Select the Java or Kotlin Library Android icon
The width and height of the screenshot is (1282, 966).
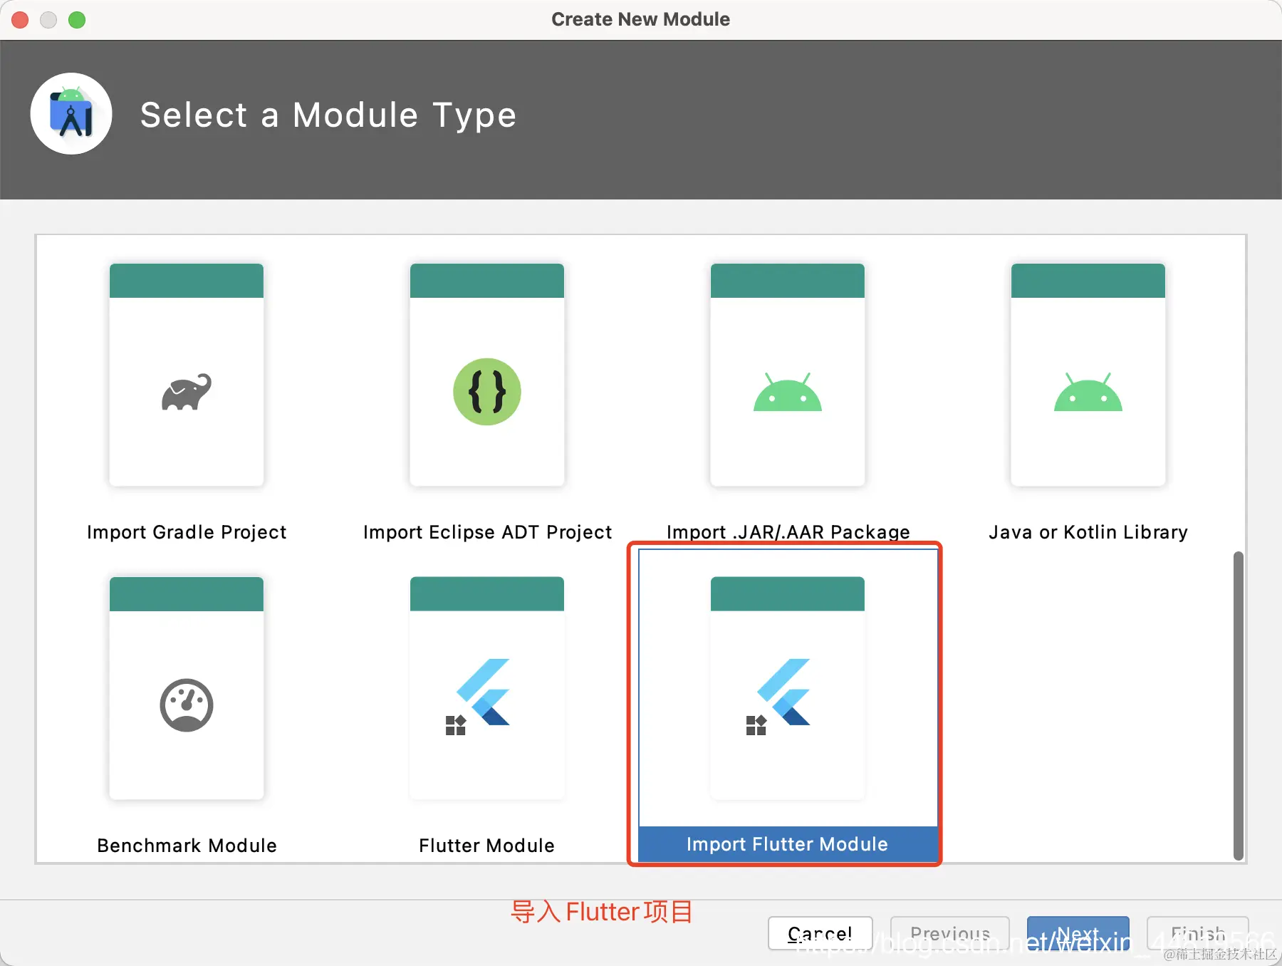(1088, 392)
